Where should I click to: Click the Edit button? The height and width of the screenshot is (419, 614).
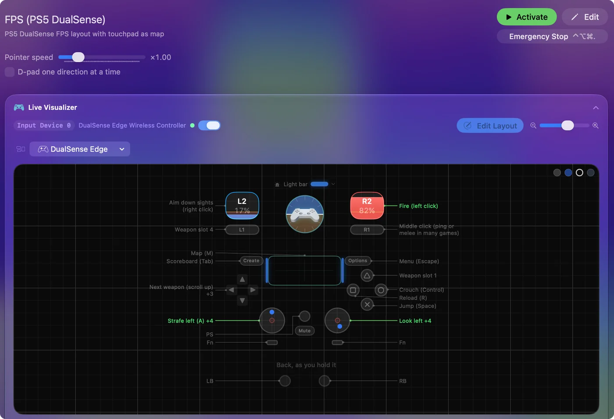(x=585, y=17)
